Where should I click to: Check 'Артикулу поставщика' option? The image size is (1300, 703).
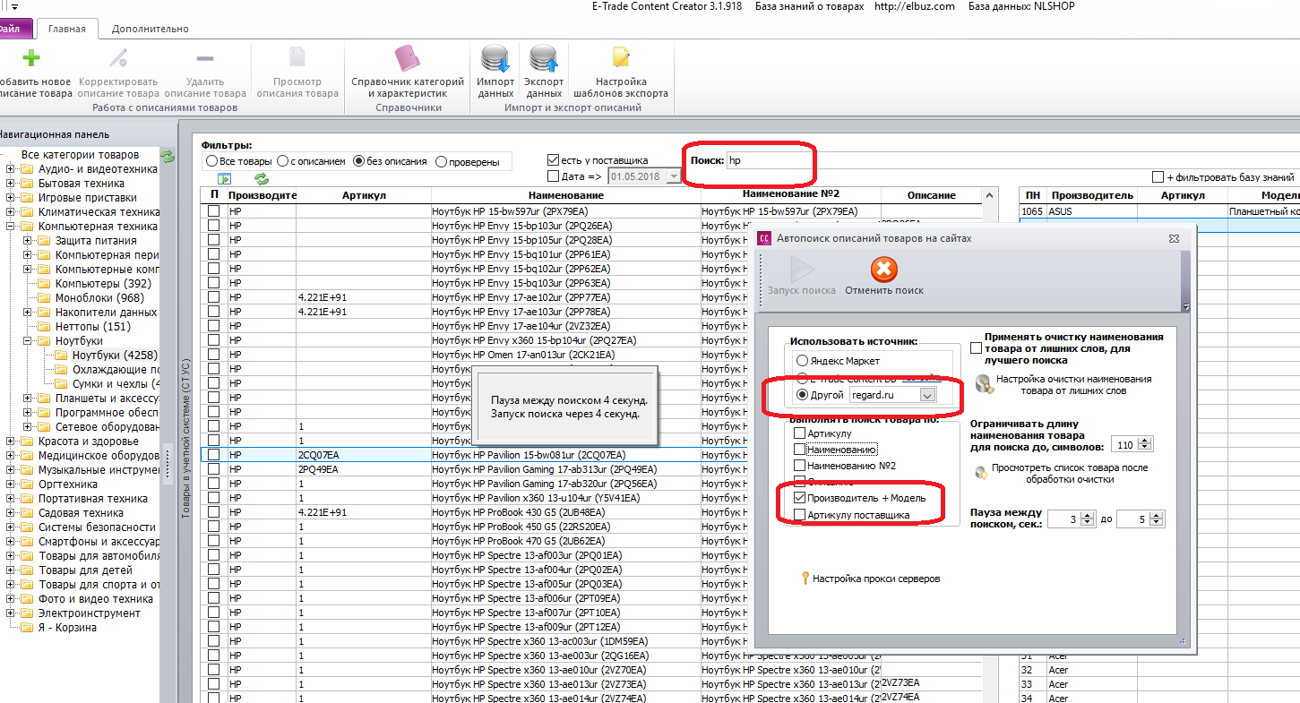(800, 514)
